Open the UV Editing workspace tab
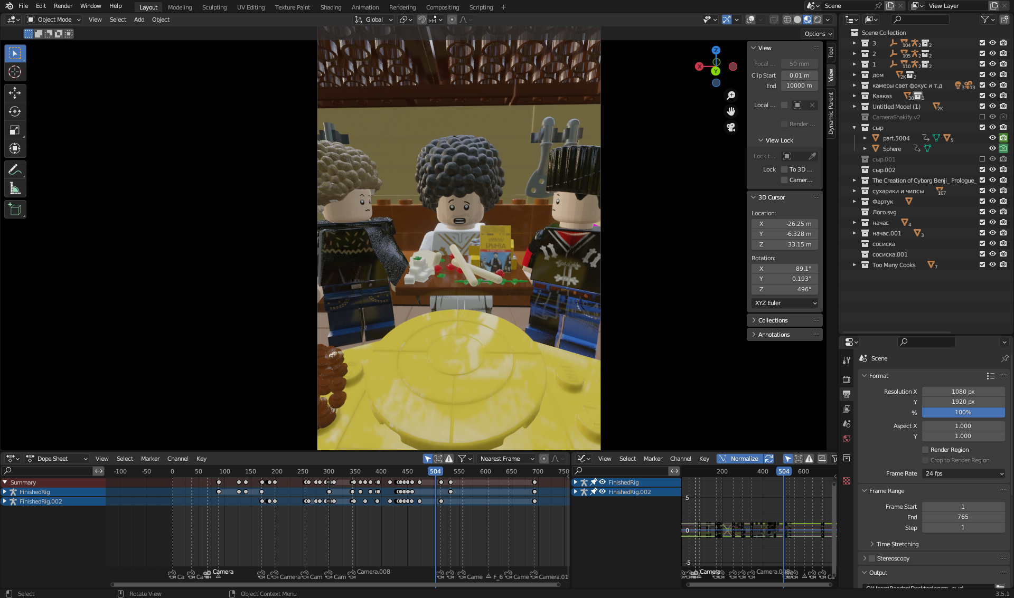 coord(251,7)
